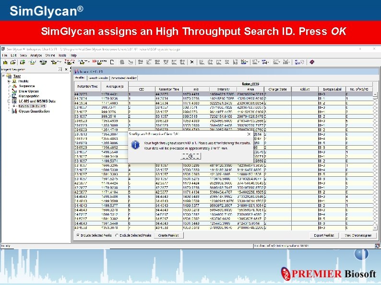Open the Help menu
The image size is (381, 285).
[x=73, y=55]
